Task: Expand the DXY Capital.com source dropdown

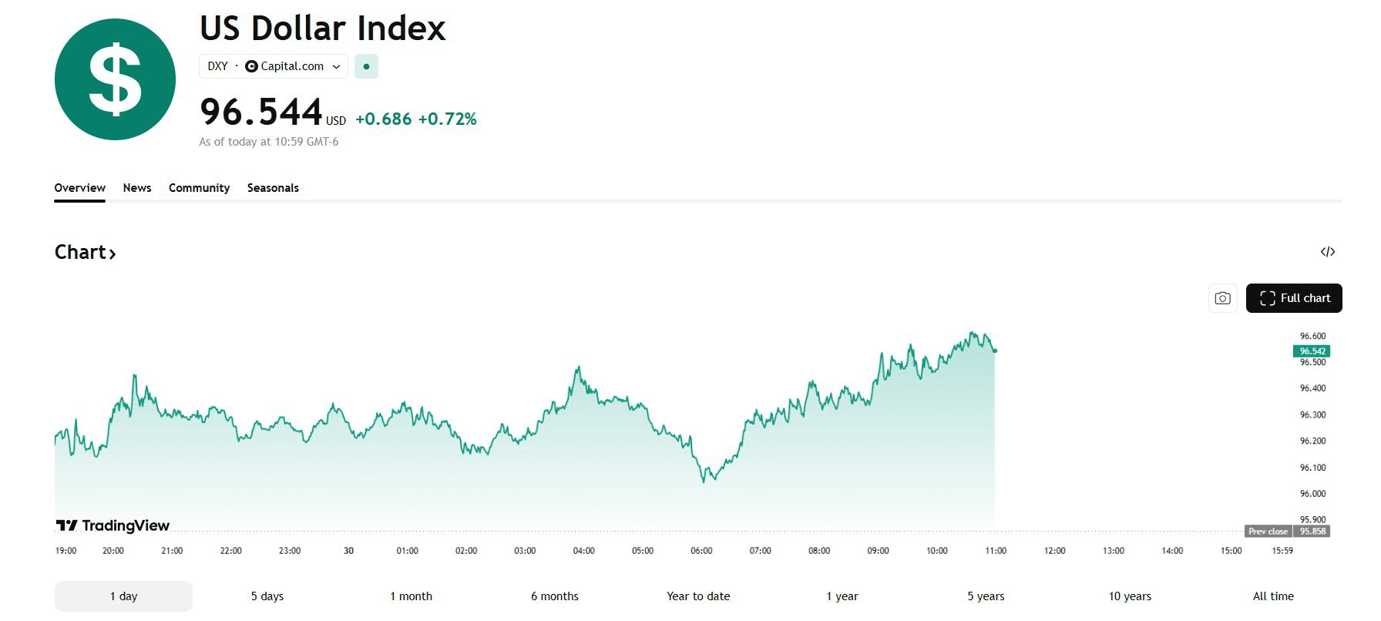Action: click(x=274, y=66)
